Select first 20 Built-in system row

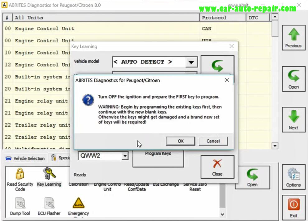pyautogui.click(x=37, y=77)
